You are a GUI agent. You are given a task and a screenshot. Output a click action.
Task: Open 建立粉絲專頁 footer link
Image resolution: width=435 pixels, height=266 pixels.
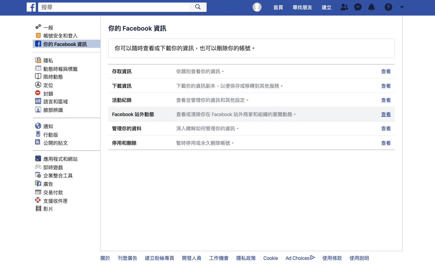(159, 258)
